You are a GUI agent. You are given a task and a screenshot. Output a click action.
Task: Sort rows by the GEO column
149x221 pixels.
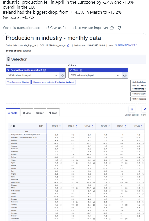coord(30,131)
